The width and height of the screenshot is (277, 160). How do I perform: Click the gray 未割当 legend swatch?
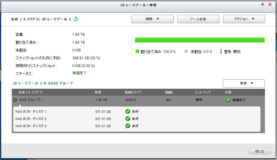coord(186,51)
